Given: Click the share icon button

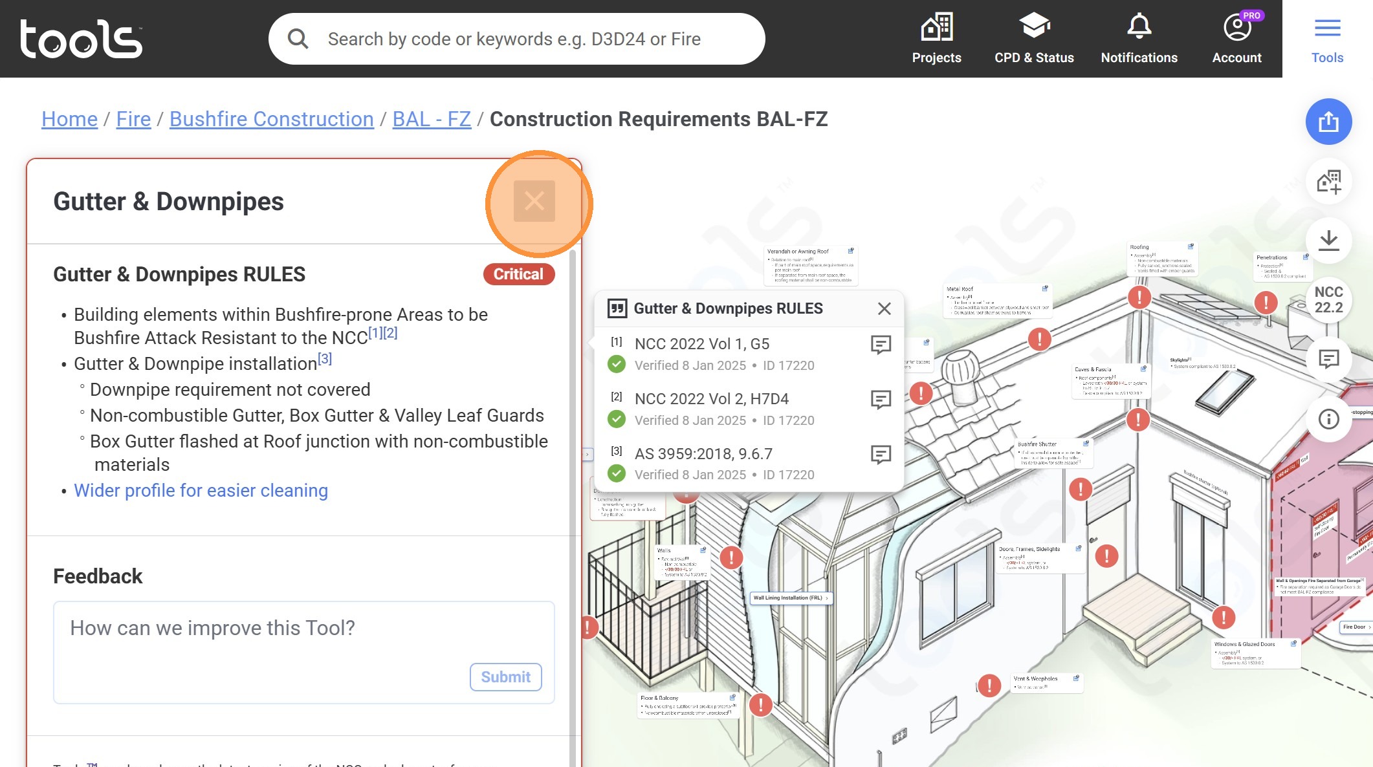Looking at the screenshot, I should [x=1328, y=122].
